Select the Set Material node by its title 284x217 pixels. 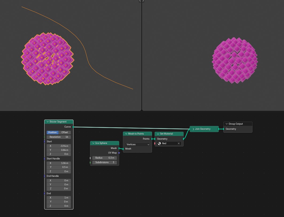[166, 134]
